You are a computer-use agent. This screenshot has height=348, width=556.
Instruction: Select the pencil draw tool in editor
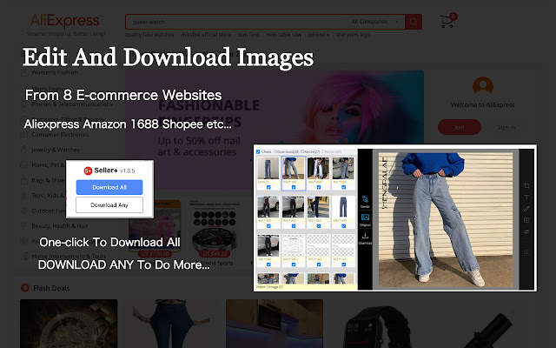point(527,209)
